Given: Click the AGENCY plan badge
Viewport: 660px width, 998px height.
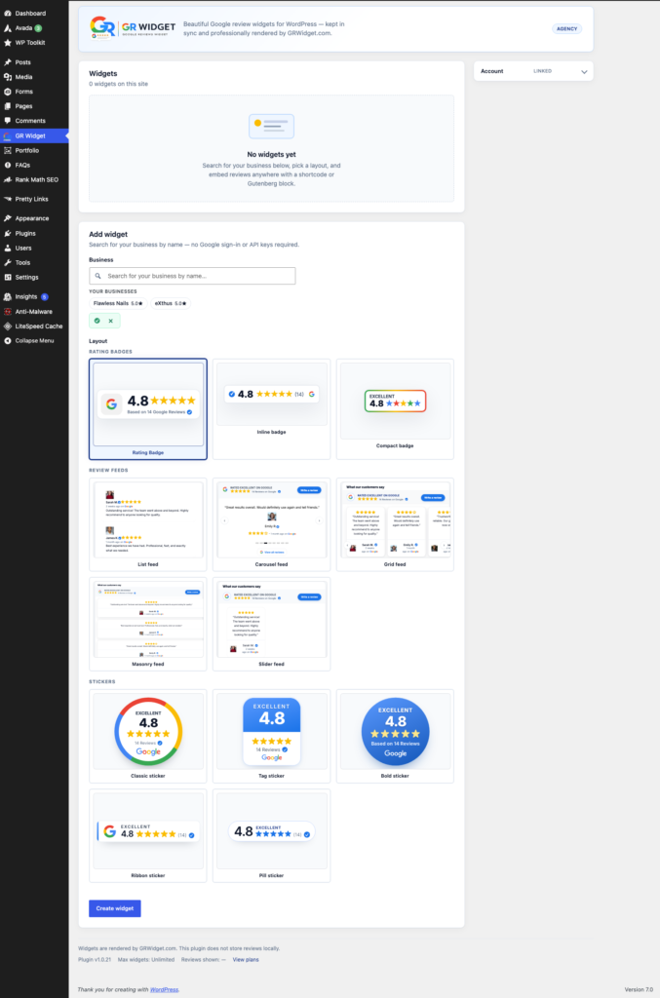Looking at the screenshot, I should [566, 28].
